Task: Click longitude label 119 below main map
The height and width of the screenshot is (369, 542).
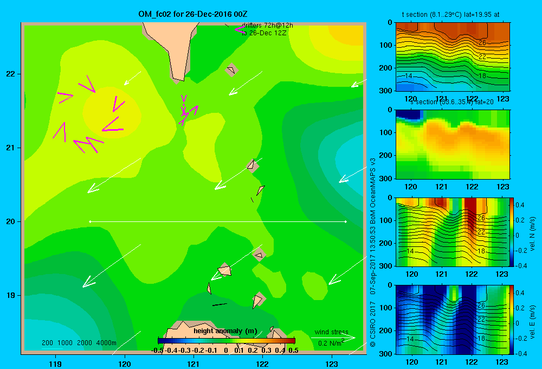Action: click(x=55, y=364)
